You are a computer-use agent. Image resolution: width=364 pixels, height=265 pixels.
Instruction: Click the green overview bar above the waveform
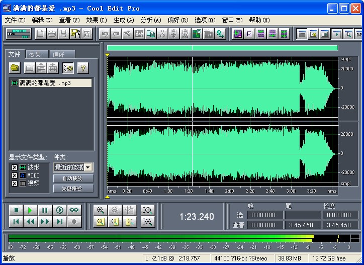(222, 48)
